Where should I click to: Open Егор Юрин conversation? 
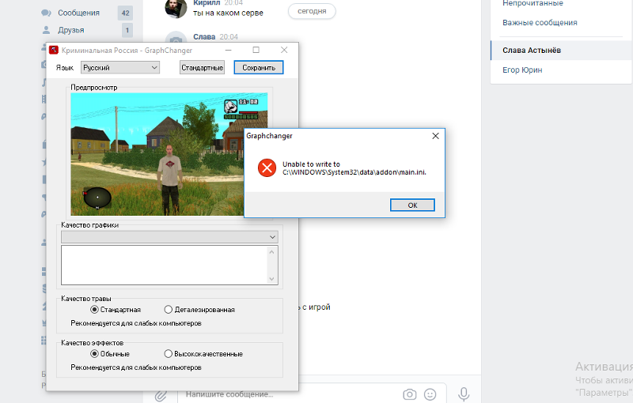[x=522, y=70]
